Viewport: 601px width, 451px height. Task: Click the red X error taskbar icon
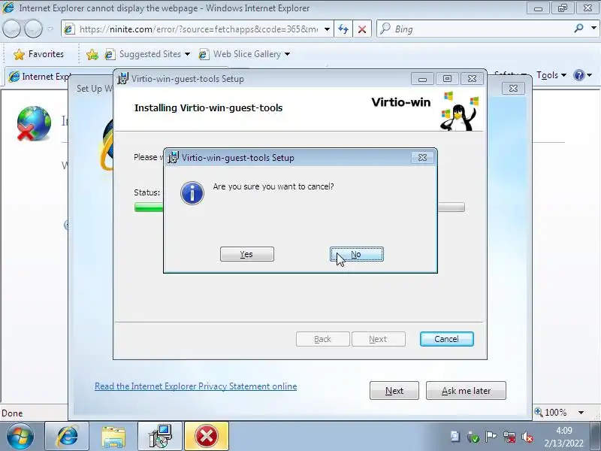tap(207, 437)
